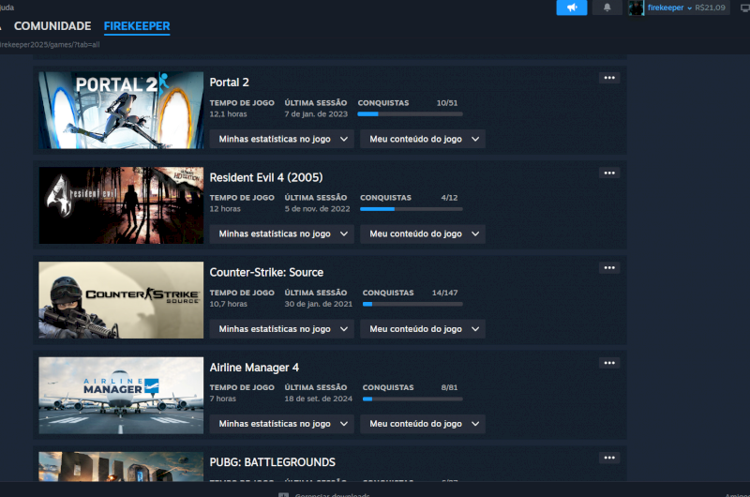Open three-dot menu for Counter-Strike: Source

coord(609,268)
